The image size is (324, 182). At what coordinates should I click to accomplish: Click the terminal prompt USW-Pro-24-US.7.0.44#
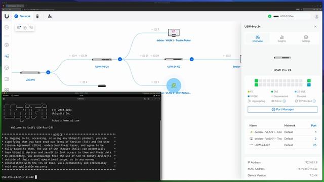18,177
